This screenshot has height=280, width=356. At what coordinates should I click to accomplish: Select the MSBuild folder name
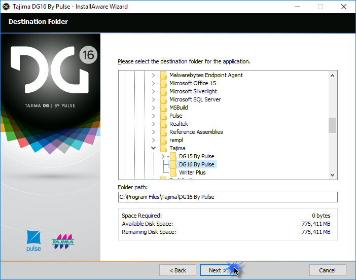[179, 108]
